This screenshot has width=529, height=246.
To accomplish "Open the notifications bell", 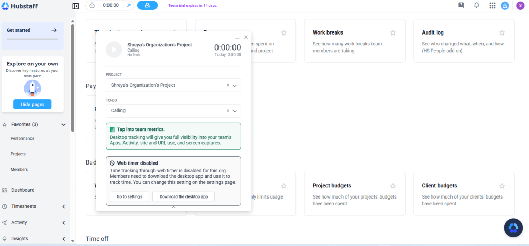I will 477,5.
